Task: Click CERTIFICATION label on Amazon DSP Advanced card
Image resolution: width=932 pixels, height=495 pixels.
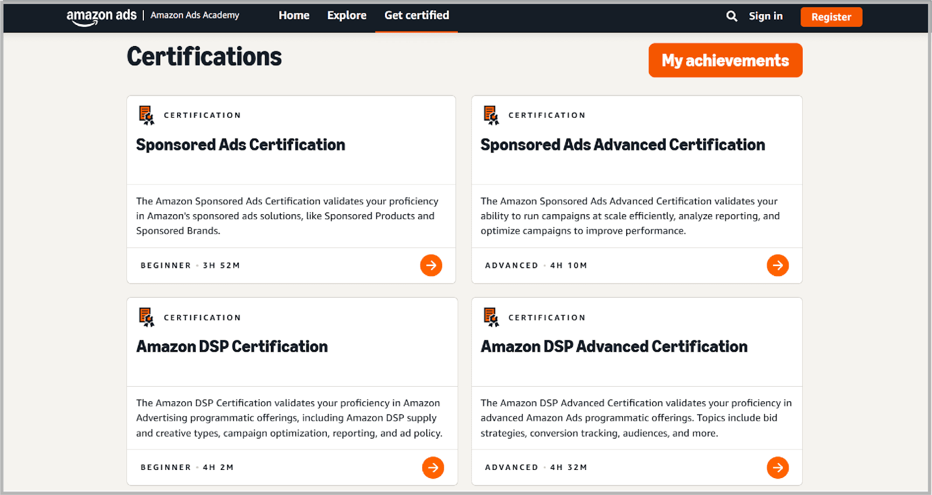Action: tap(547, 317)
